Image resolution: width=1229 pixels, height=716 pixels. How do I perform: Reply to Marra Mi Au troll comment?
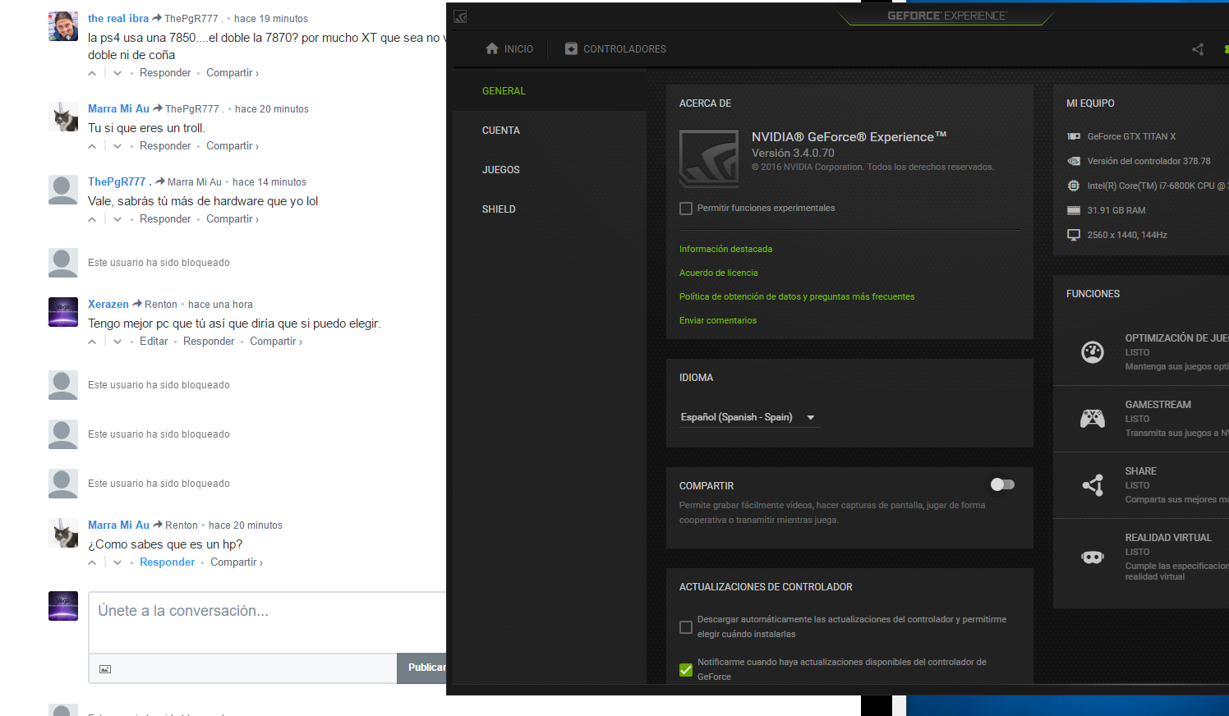[x=165, y=146]
